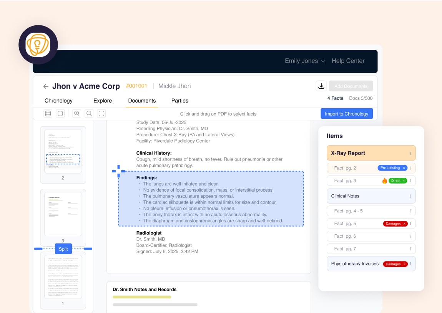Click case number #001001
The height and width of the screenshot is (313, 442).
pyautogui.click(x=136, y=86)
